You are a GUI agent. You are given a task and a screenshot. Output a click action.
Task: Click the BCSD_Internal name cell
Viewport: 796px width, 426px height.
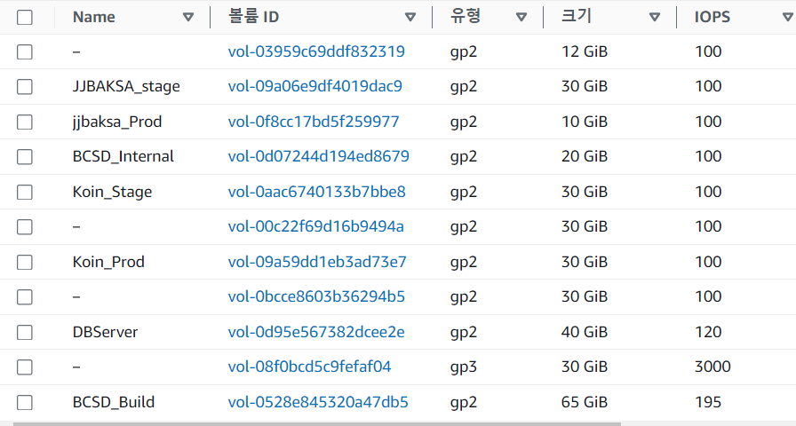click(123, 157)
